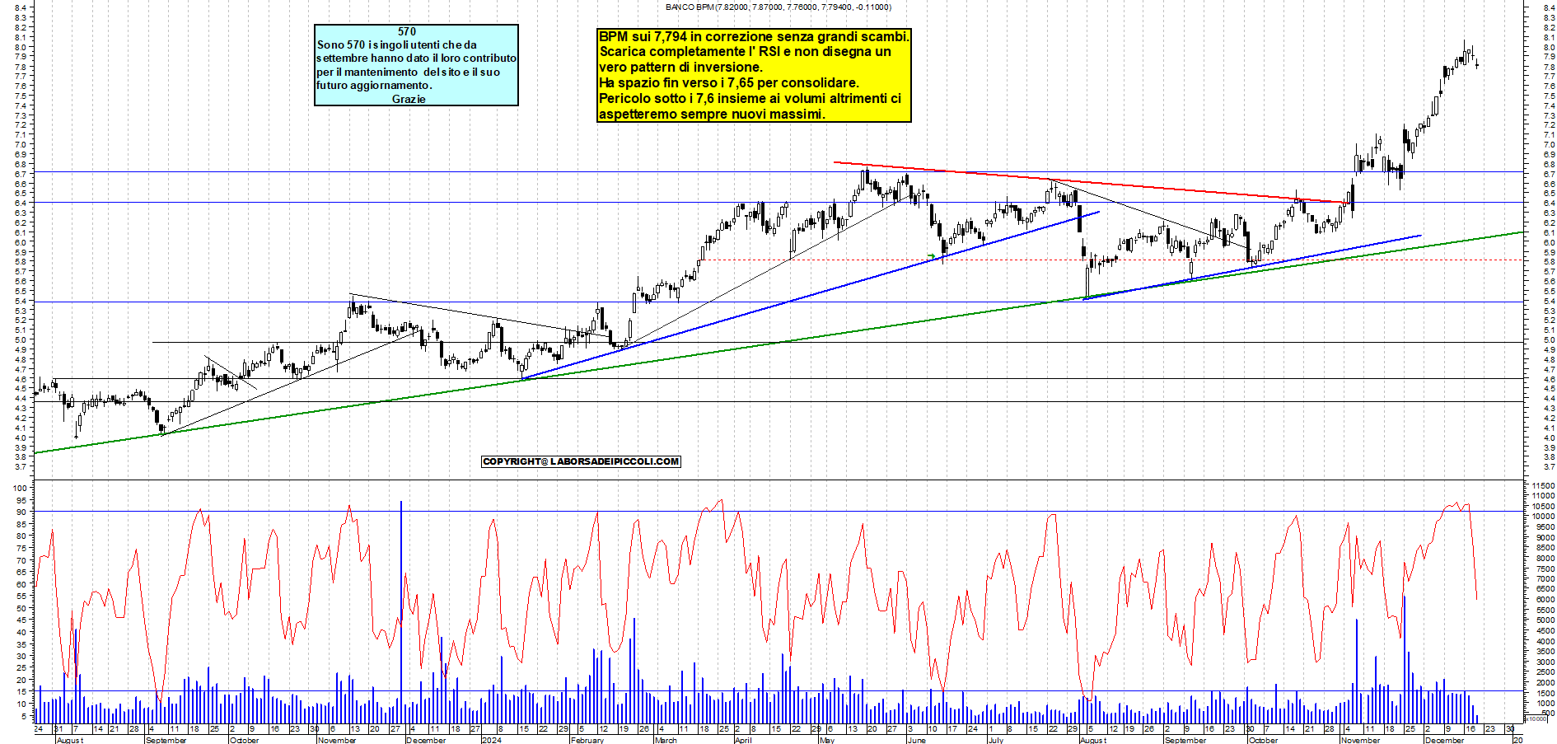Select line 'Sono 570 i singoli utenti che da'

click(396, 44)
